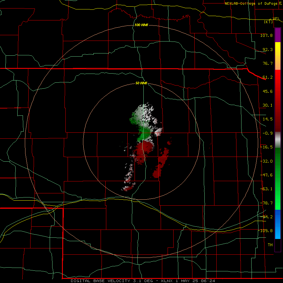Pick the blue segment of velocity color bar

pos(278,224)
